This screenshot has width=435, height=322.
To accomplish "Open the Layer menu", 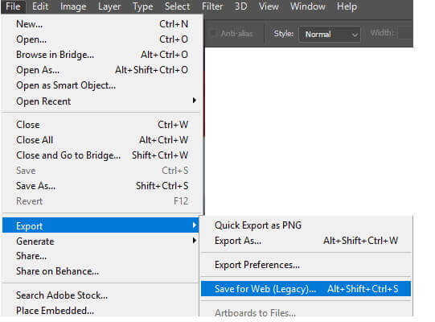I will [109, 6].
